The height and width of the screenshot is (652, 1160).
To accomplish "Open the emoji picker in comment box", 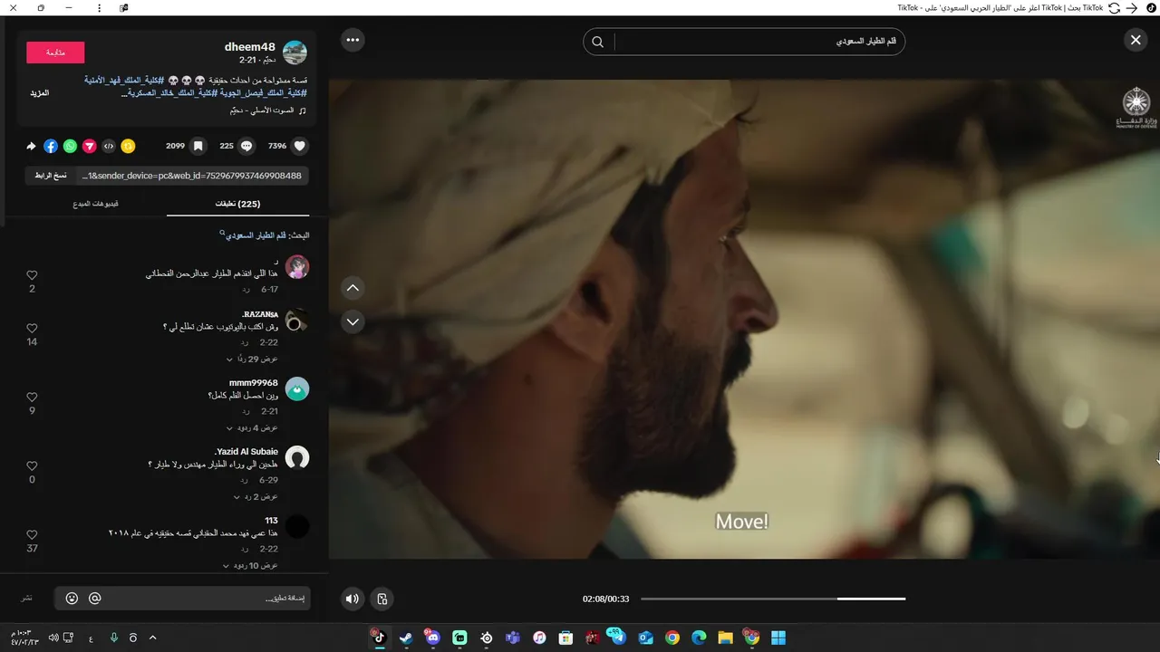I will click(x=72, y=599).
